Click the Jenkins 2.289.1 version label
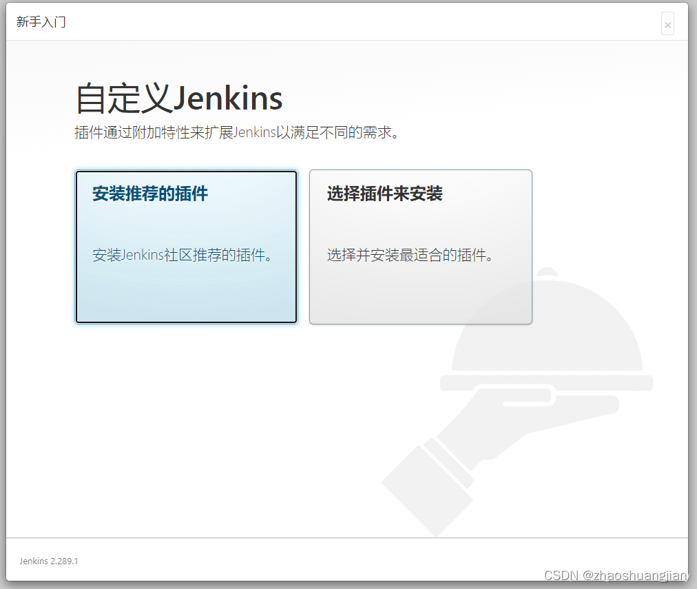Viewport: 697px width, 589px height. point(48,561)
